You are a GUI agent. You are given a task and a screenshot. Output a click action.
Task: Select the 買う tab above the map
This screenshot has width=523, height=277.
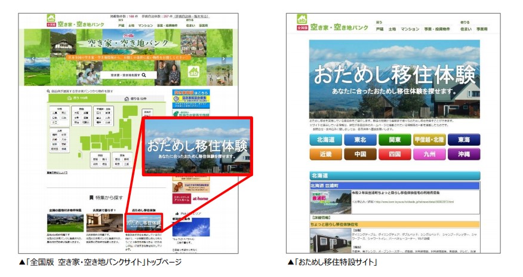(x=77, y=99)
